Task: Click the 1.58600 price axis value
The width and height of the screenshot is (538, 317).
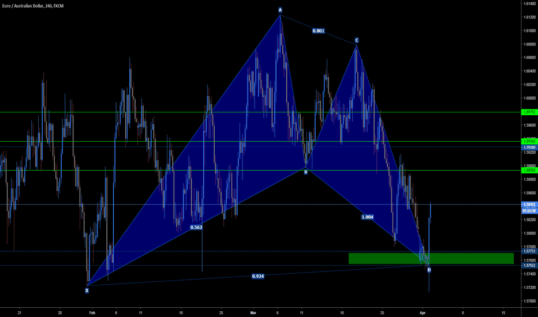Action: [530, 193]
